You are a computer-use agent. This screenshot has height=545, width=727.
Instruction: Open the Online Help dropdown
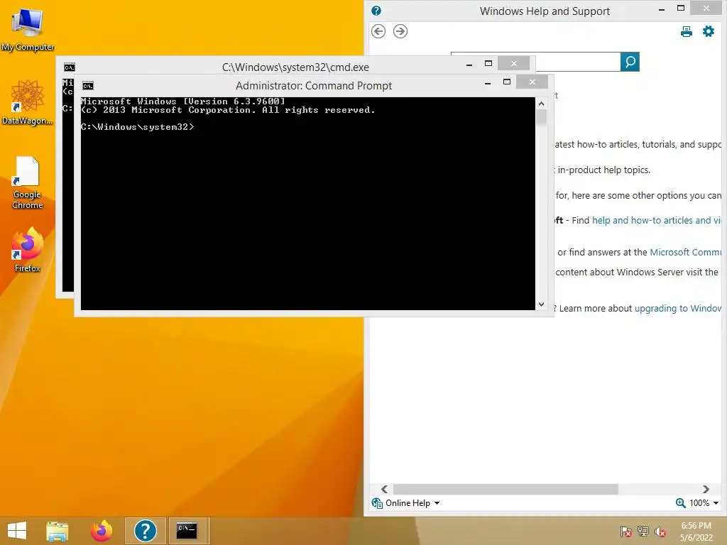pyautogui.click(x=406, y=503)
